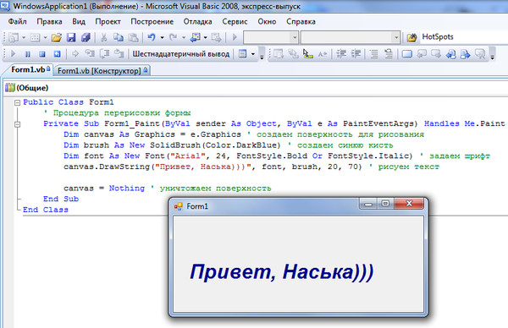This screenshot has width=508, height=328.
Task: Open the New Project dropdown arrow
Action: click(x=24, y=37)
